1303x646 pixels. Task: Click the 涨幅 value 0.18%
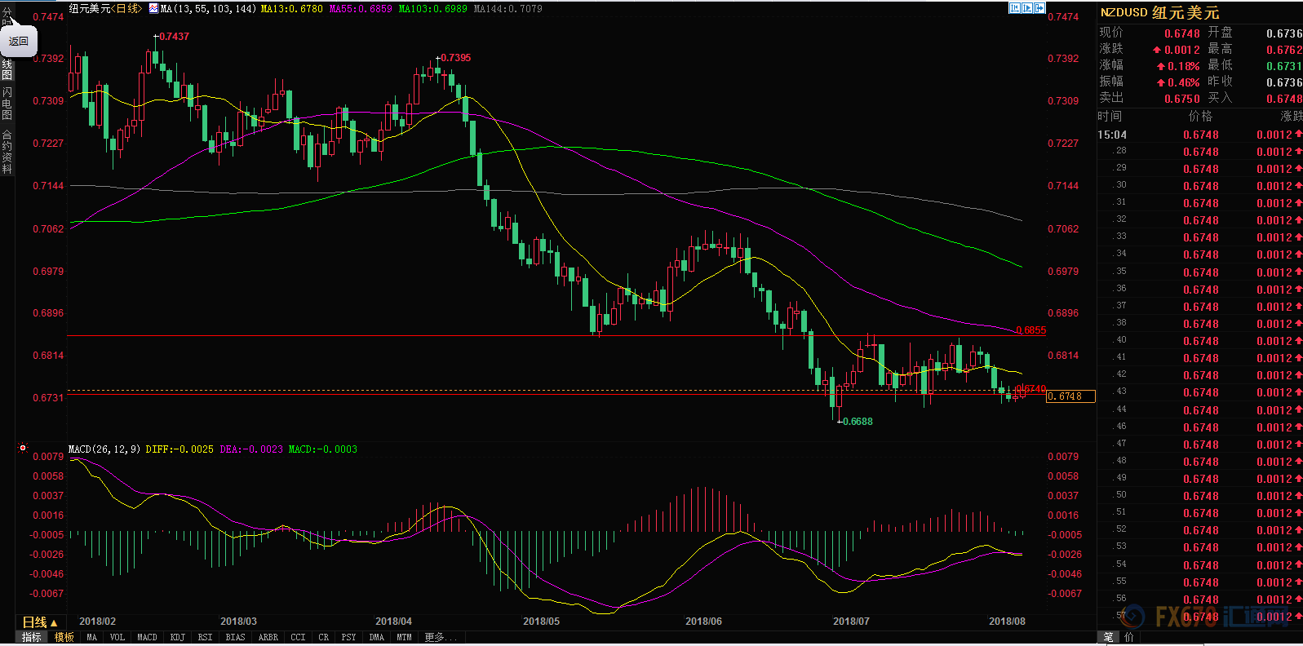[x=1184, y=66]
